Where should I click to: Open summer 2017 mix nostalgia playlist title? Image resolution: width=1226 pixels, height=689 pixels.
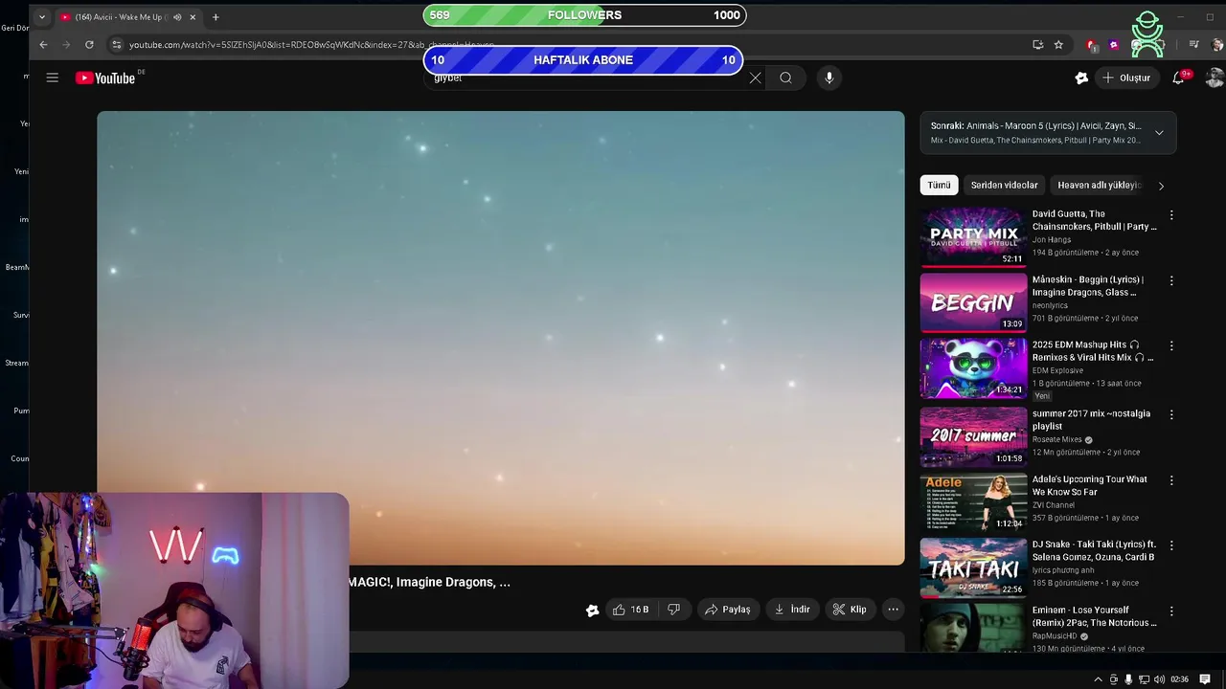pos(1091,419)
